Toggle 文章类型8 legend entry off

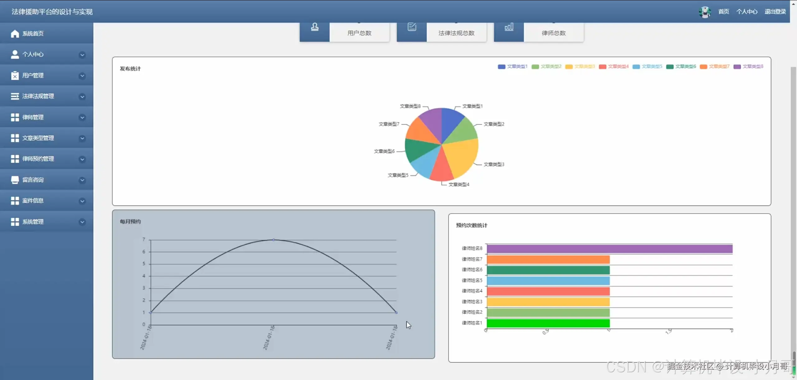point(748,67)
